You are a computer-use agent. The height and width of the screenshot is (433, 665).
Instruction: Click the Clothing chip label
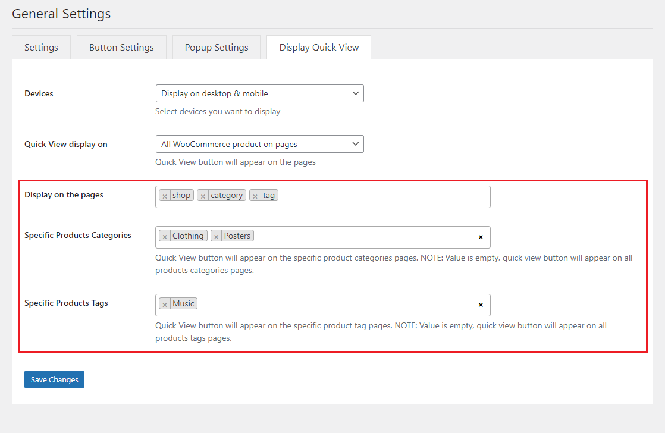pos(188,236)
